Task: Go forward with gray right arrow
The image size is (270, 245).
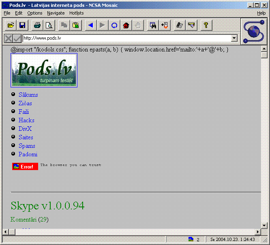Action: 103,25
